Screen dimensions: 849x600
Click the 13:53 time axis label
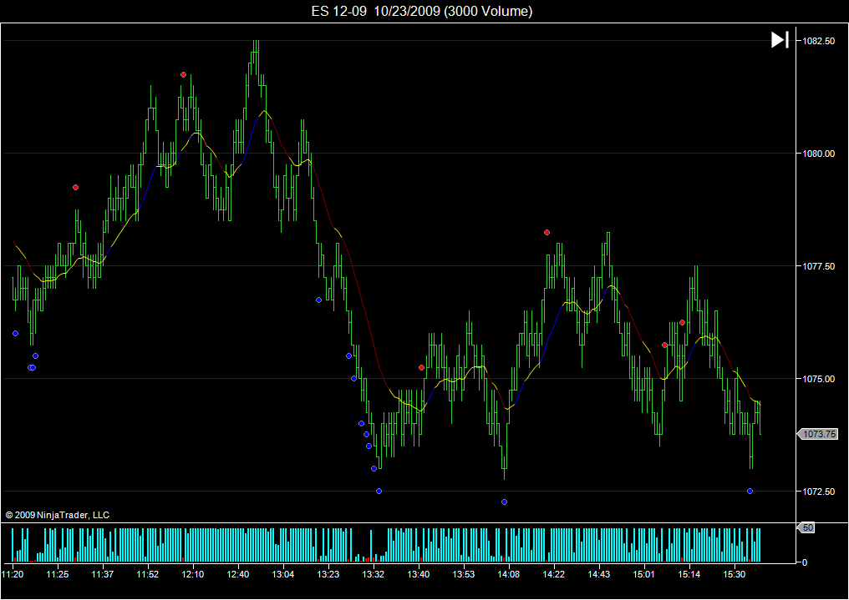(x=464, y=574)
